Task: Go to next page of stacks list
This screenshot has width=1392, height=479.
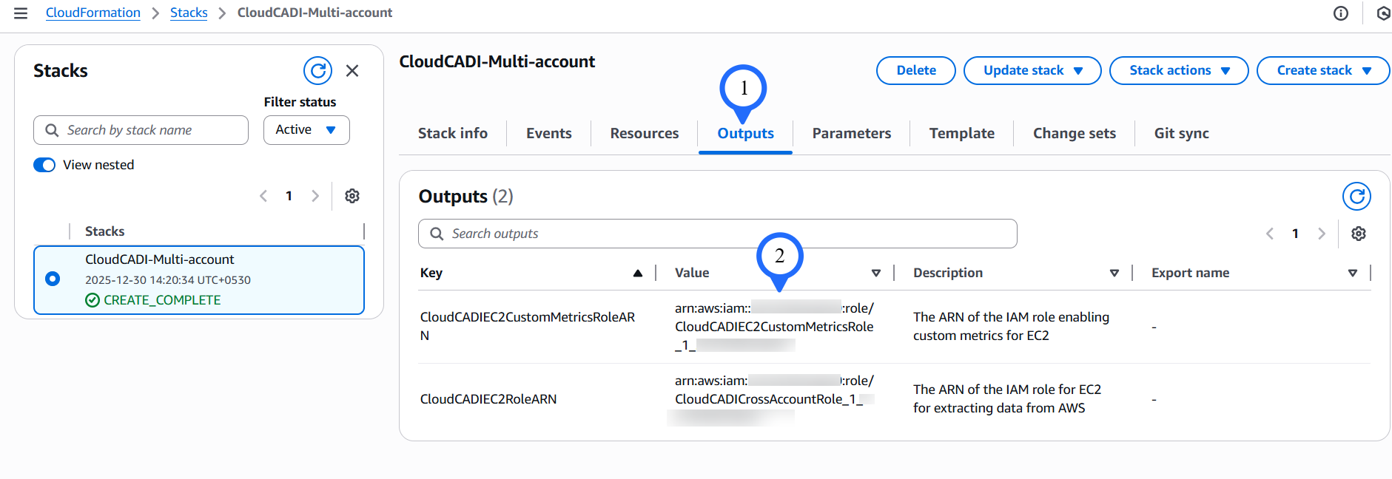Action: [x=315, y=196]
